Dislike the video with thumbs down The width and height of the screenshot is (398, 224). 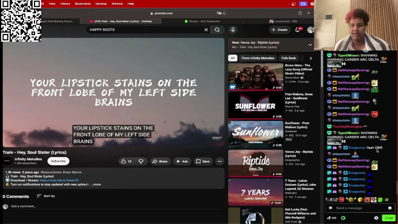click(x=141, y=161)
